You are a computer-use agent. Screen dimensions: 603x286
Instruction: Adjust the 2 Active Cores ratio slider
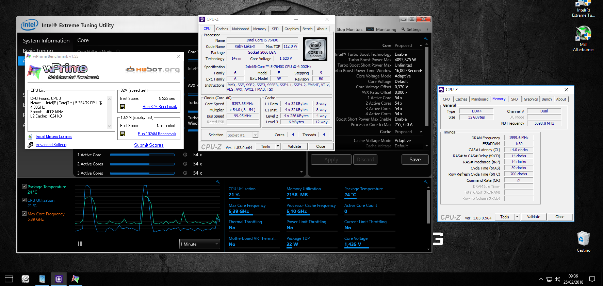142,164
